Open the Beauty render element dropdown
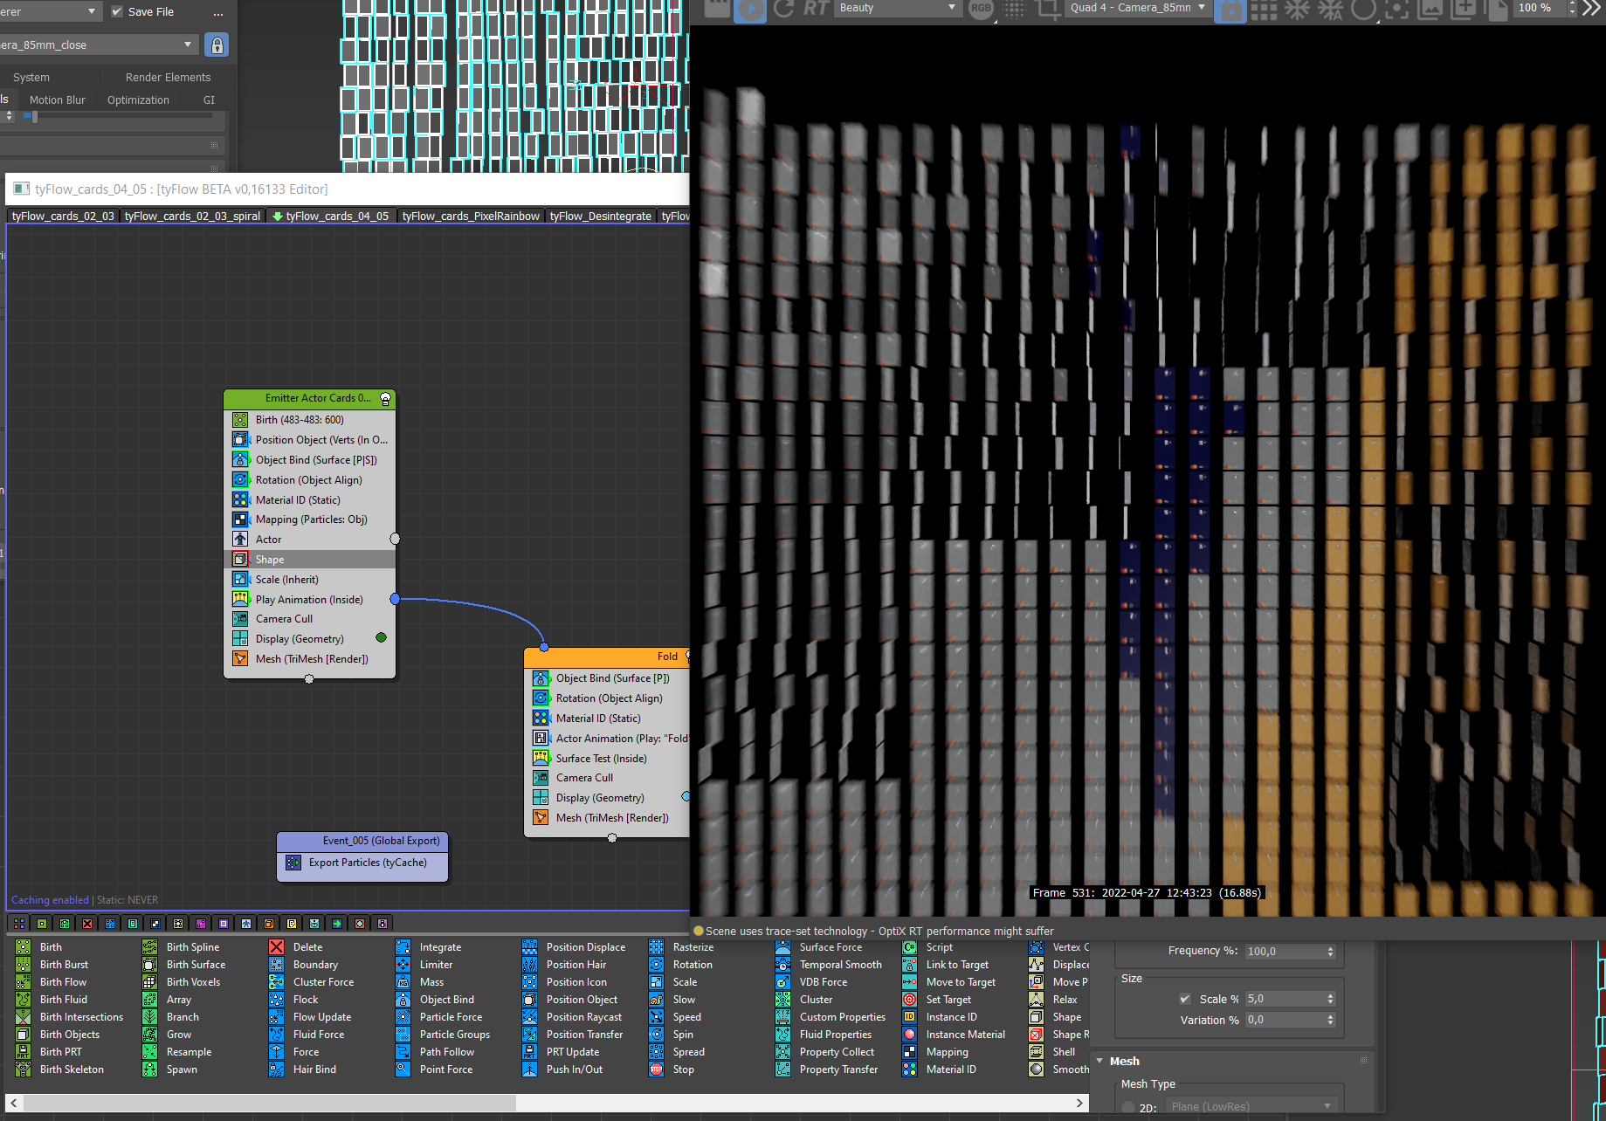Viewport: 1606px width, 1121px height. pyautogui.click(x=898, y=8)
